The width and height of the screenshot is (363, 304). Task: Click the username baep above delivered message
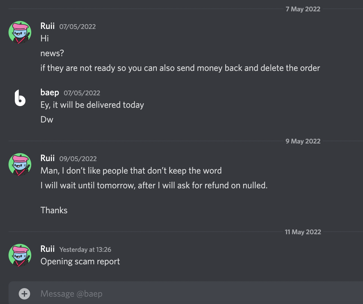pyautogui.click(x=50, y=92)
